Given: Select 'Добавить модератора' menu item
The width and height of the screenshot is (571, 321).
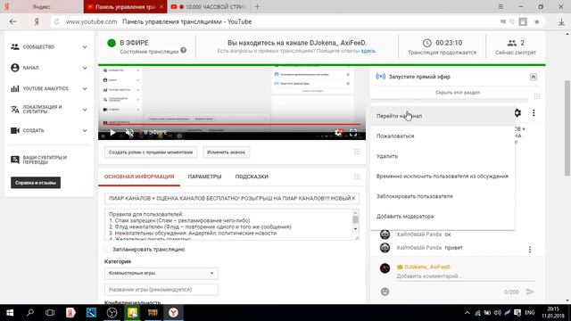Looking at the screenshot, I should click(x=443, y=216).
